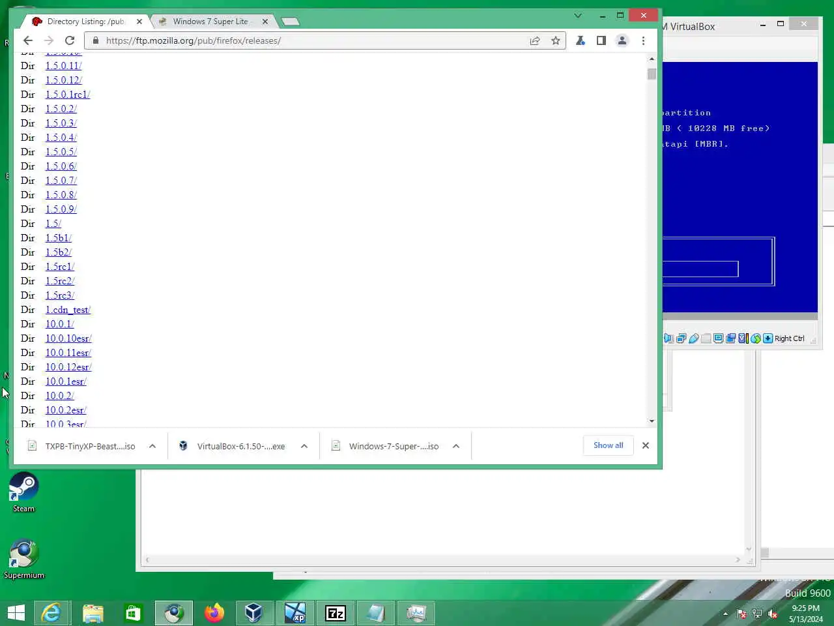The height and width of the screenshot is (626, 834).
Task: Open Supermium desktop shortcut
Action: pyautogui.click(x=23, y=559)
